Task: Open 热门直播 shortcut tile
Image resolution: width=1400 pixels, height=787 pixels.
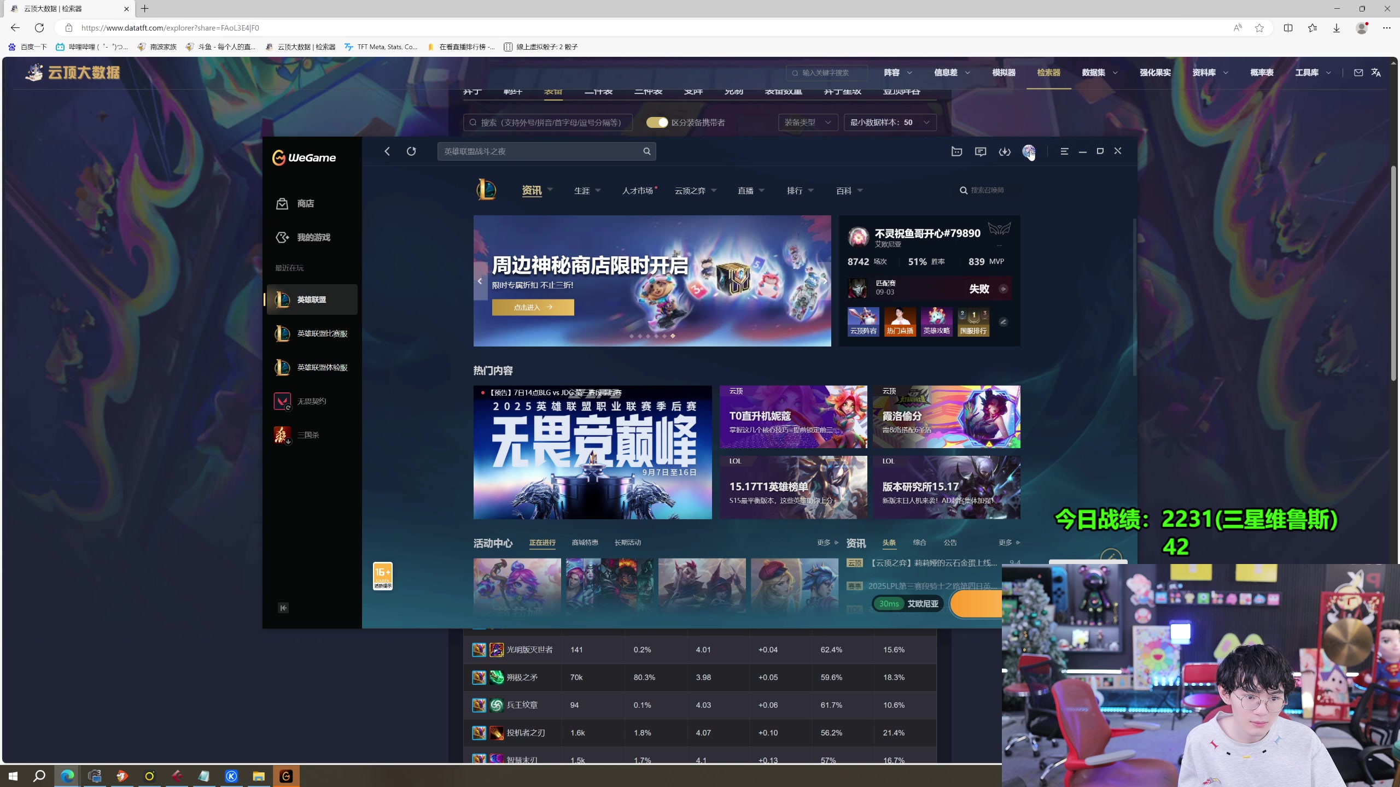Action: [900, 321]
